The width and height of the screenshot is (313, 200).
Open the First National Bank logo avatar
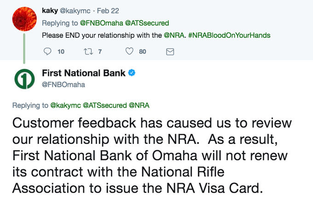click(24, 79)
